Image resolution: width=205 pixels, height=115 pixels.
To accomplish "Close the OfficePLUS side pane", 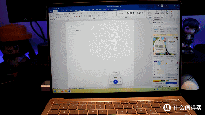I will (x=178, y=19).
